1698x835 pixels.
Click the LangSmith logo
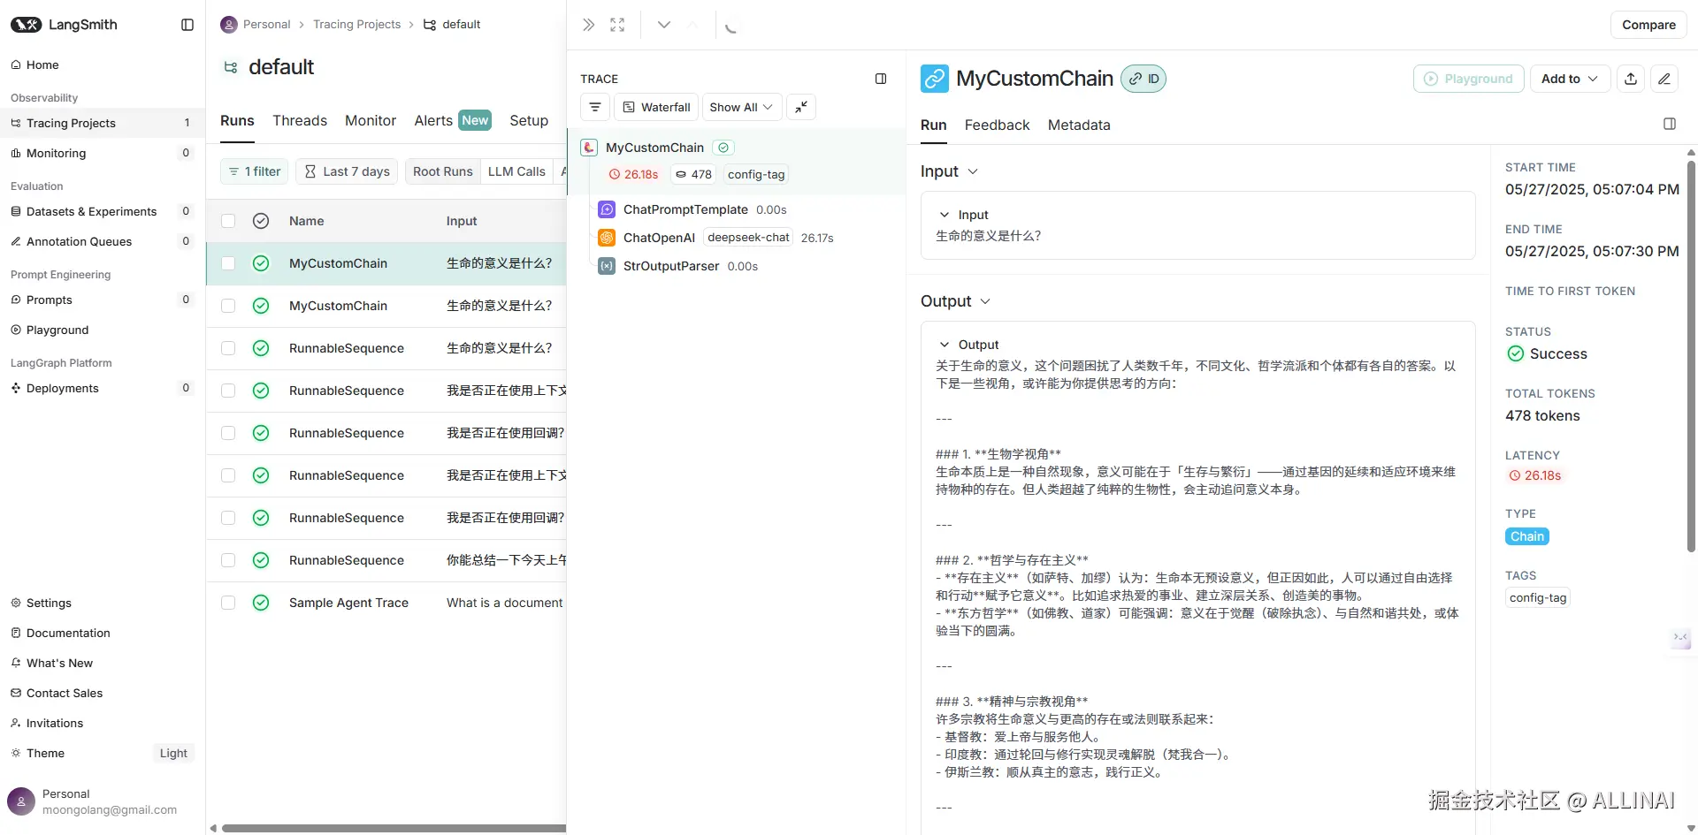point(63,25)
